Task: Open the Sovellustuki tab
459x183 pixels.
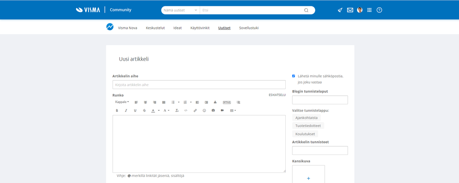Action: tap(249, 28)
